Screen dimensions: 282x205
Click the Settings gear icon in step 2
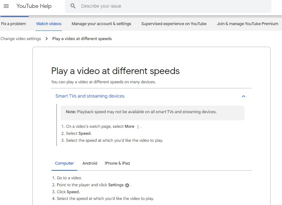coord(127,185)
